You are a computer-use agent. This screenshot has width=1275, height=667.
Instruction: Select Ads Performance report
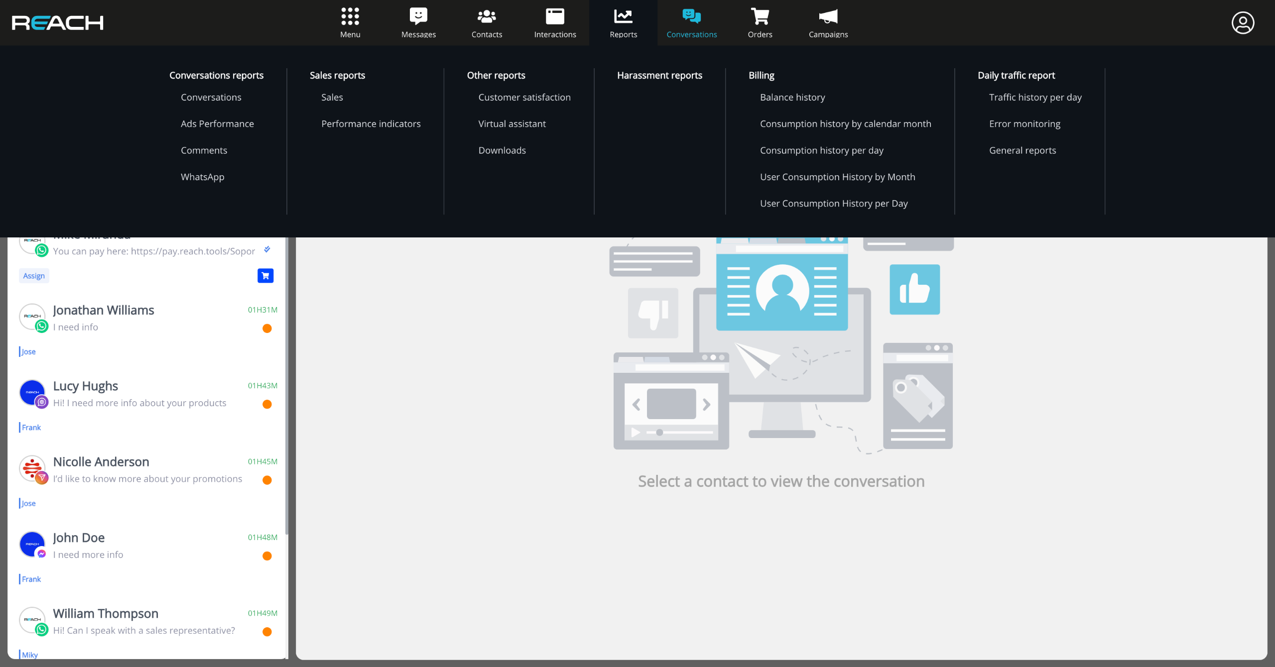pyautogui.click(x=217, y=124)
